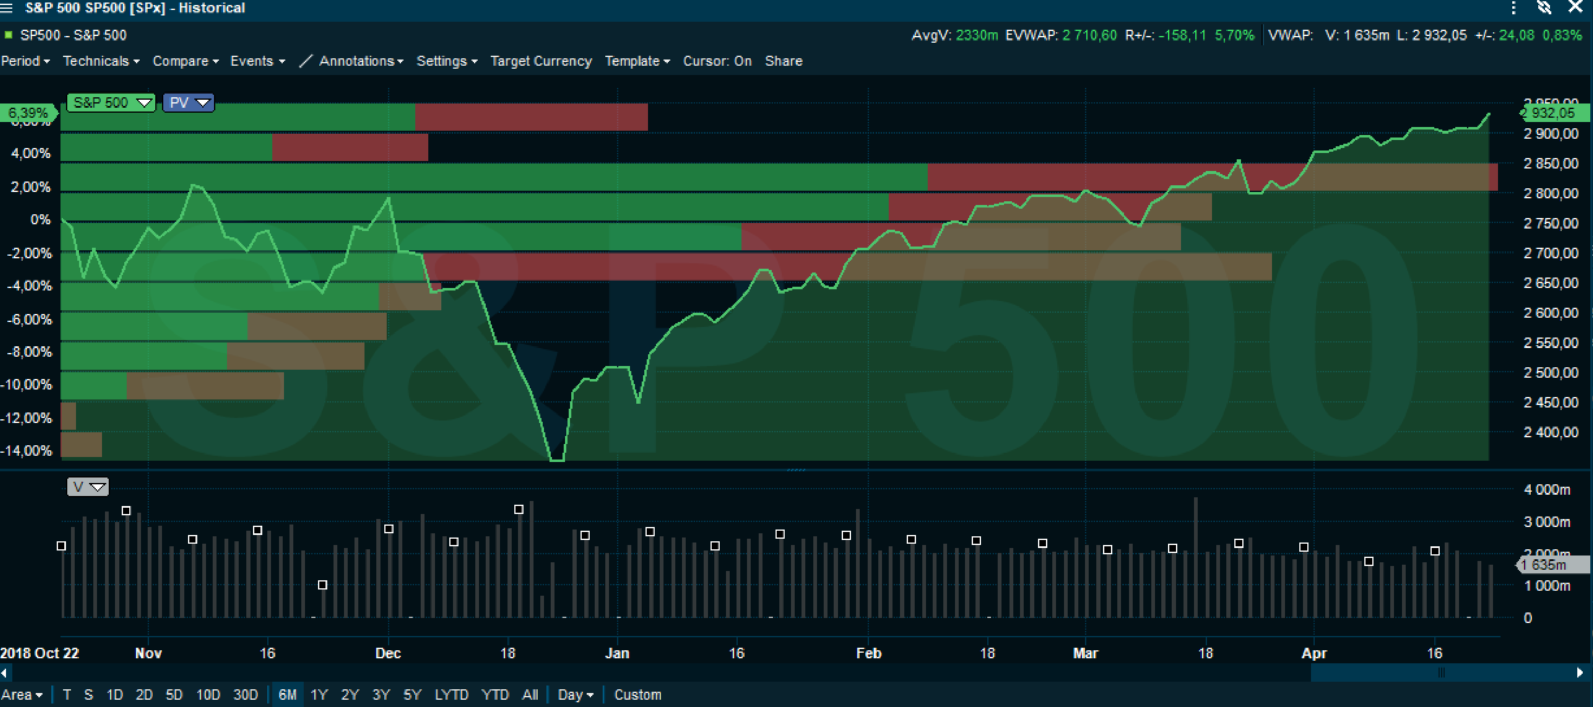Select the Annotations pencil line icon

pyautogui.click(x=306, y=61)
